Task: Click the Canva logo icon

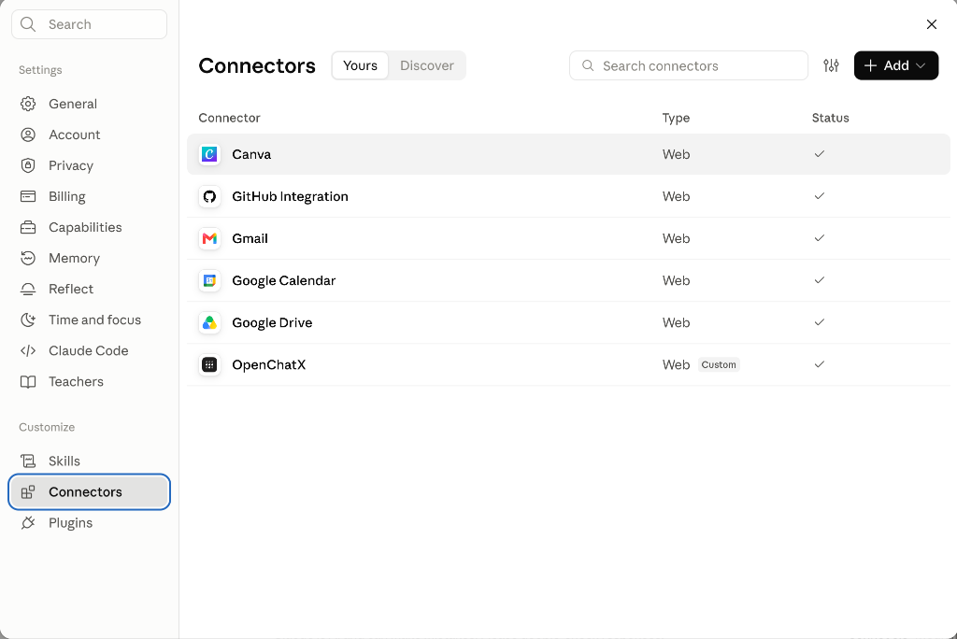Action: (x=209, y=154)
